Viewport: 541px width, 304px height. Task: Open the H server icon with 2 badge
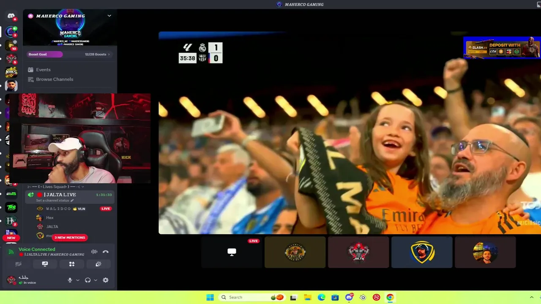coord(11,221)
